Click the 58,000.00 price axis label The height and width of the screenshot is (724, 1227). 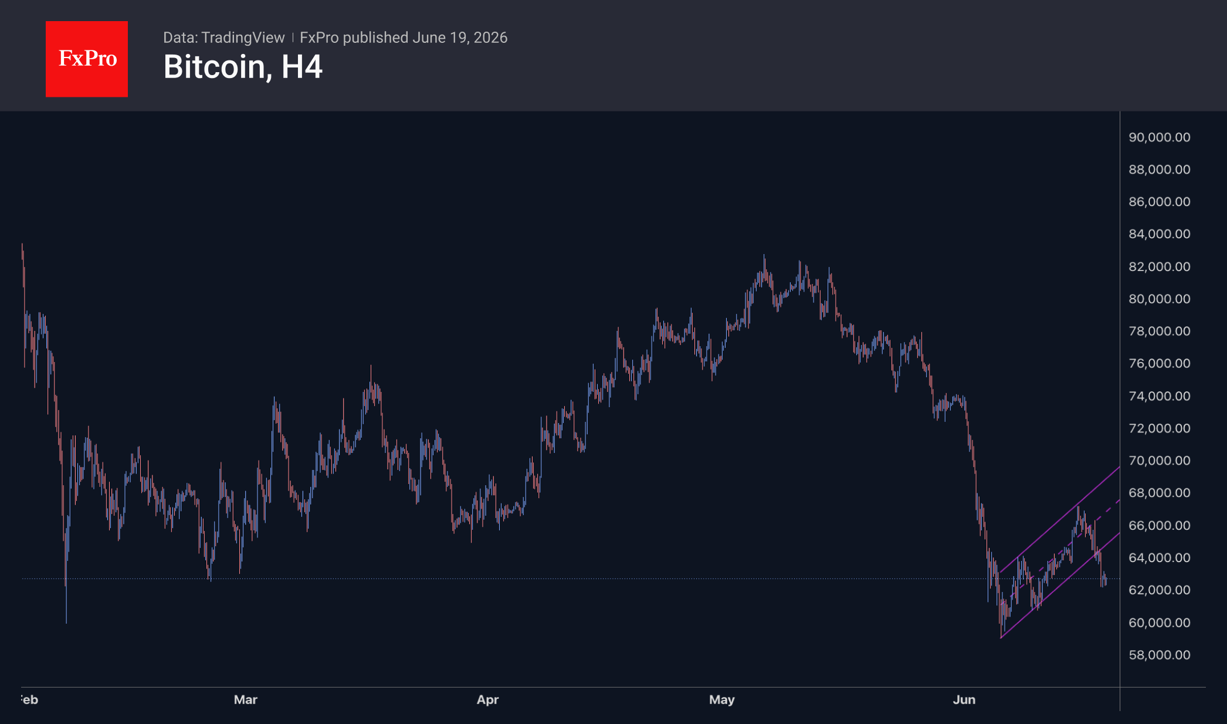1160,655
